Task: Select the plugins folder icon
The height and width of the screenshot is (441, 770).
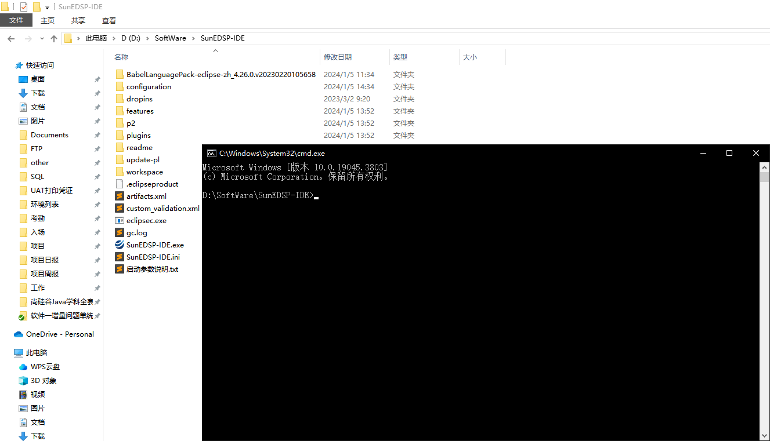Action: coord(120,135)
